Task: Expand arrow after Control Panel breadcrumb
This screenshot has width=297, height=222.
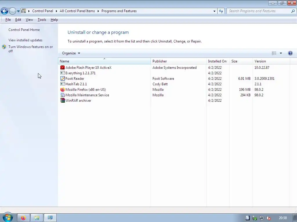Action: 57,11
